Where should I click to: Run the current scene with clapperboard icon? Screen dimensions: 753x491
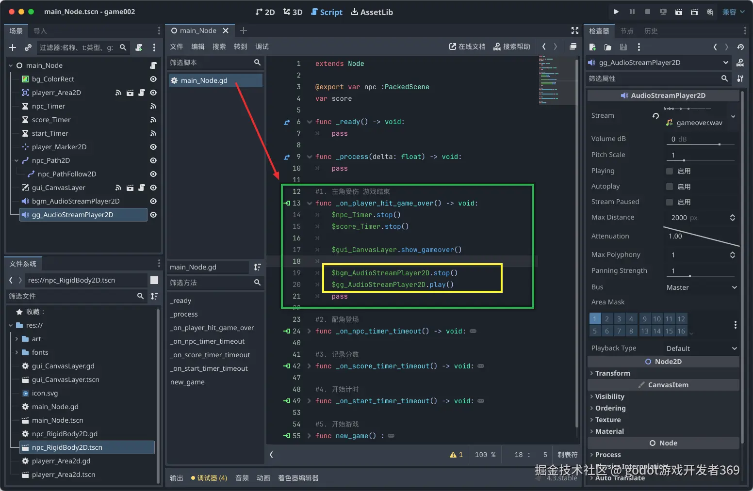click(x=679, y=12)
